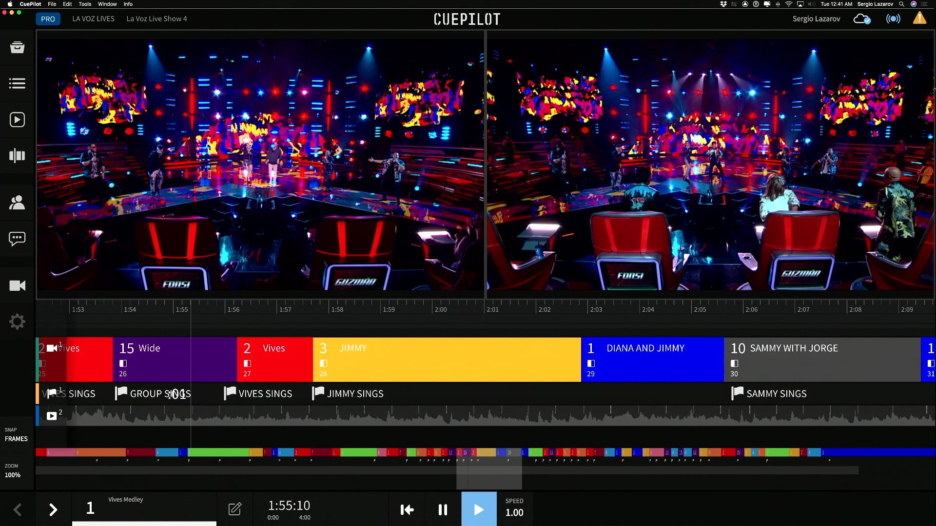This screenshot has height=526, width=936.
Task: Click the right preview video monitor
Action: pyautogui.click(x=710, y=164)
